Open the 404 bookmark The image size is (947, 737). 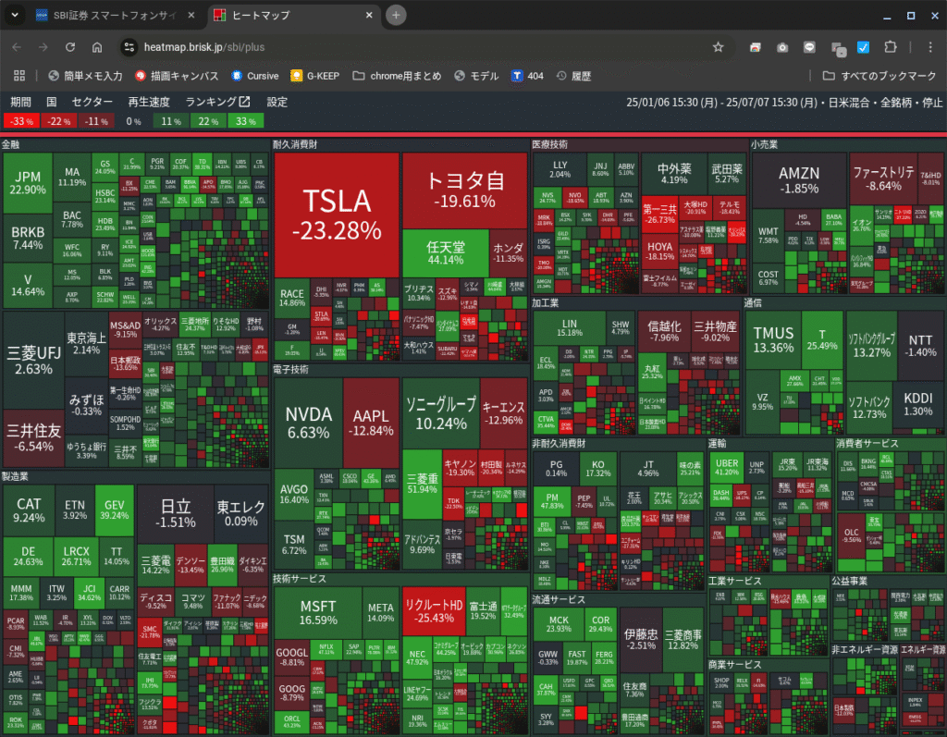(x=527, y=76)
